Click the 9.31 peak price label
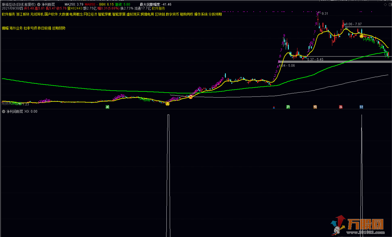Screen dimensions: 392x237 pyautogui.click(x=325, y=14)
